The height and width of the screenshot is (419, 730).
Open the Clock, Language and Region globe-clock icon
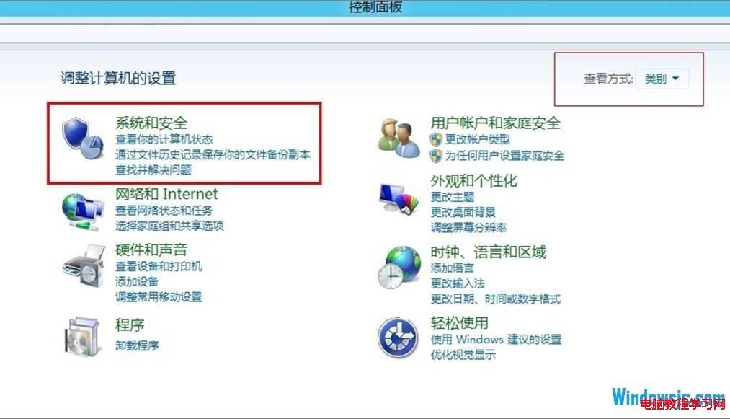pos(399,268)
